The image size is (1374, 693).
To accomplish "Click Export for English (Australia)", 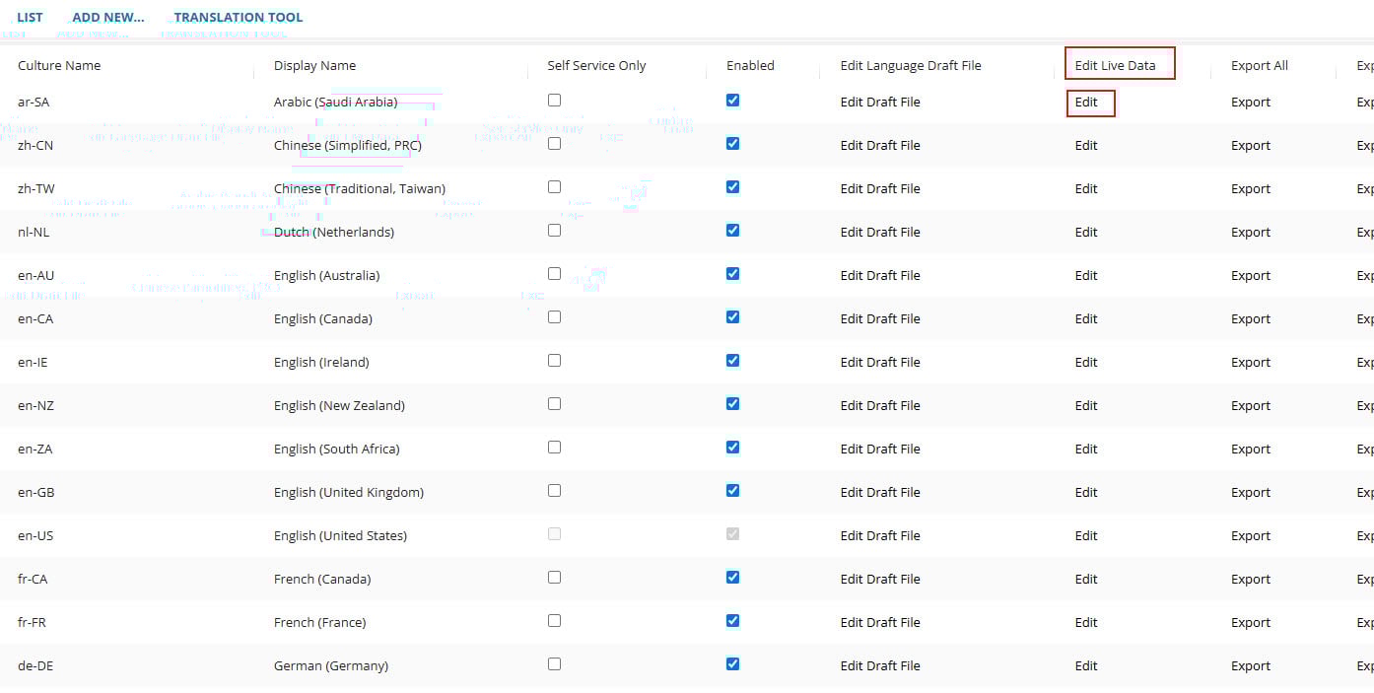I will click(1251, 276).
